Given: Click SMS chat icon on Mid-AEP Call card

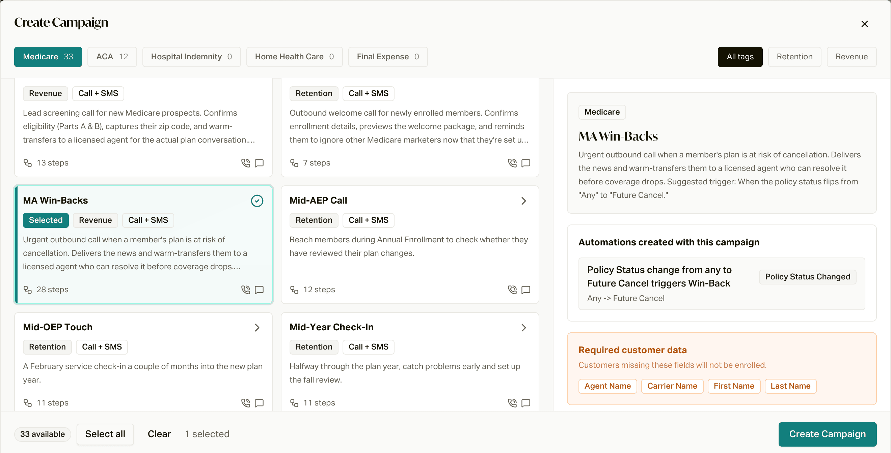Looking at the screenshot, I should click(526, 290).
